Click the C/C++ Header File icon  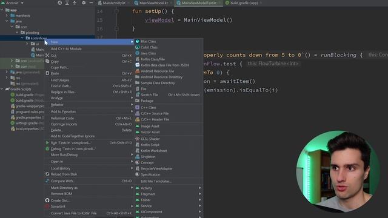tap(138, 119)
